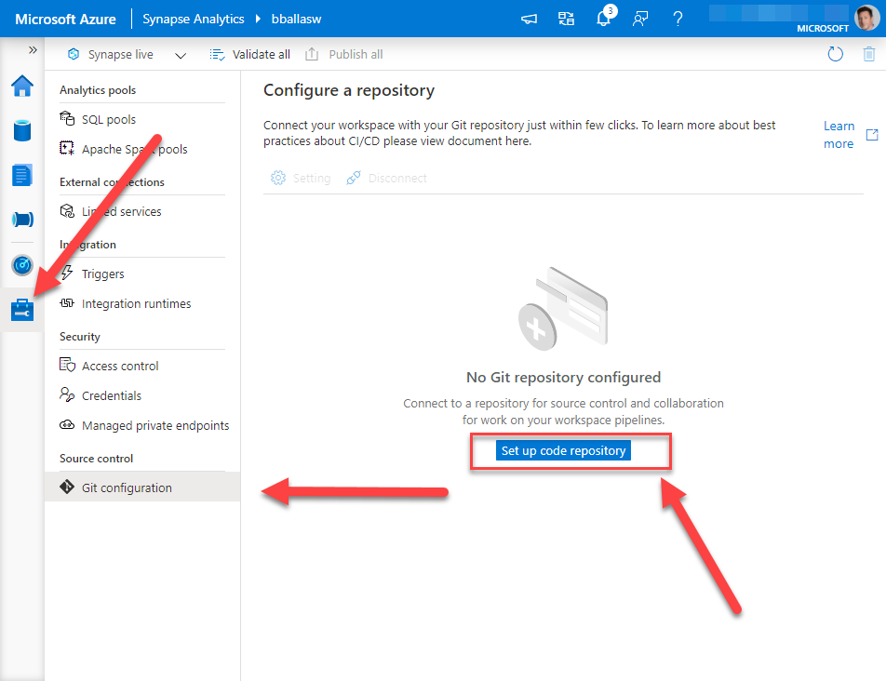Open the Manage hub toolbox icon
Screen dimensions: 886x681
[22, 310]
